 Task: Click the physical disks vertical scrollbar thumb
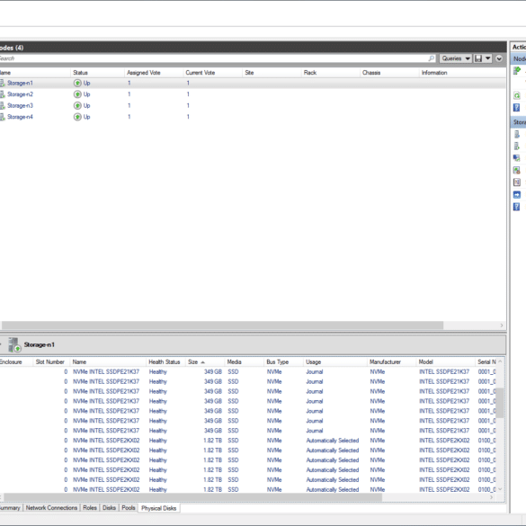tap(500, 403)
